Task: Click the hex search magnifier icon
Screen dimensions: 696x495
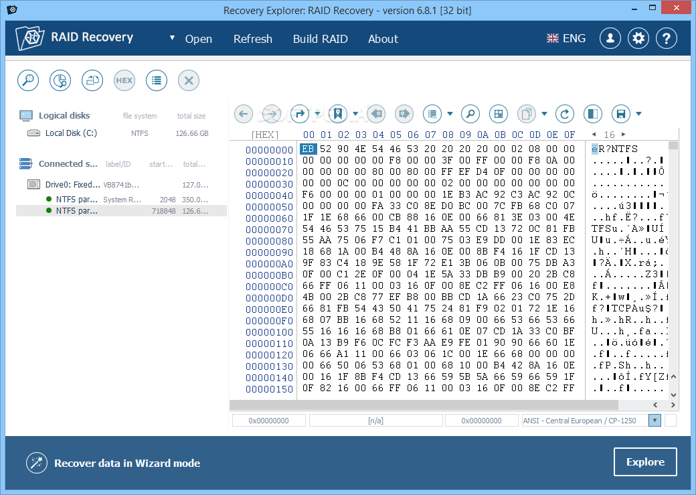Action: click(x=470, y=114)
